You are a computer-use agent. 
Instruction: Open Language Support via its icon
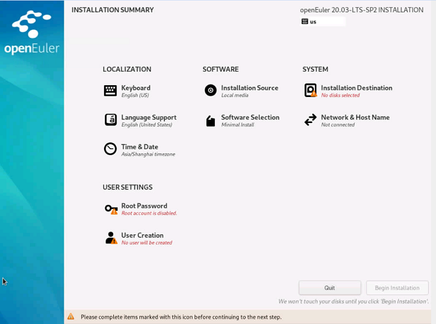pos(111,120)
